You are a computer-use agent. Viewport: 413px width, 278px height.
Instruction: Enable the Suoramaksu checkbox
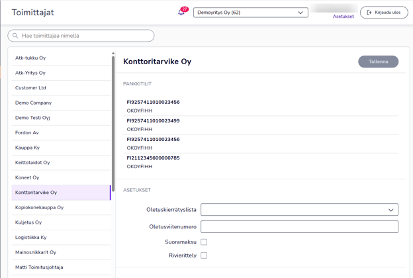[x=204, y=242]
